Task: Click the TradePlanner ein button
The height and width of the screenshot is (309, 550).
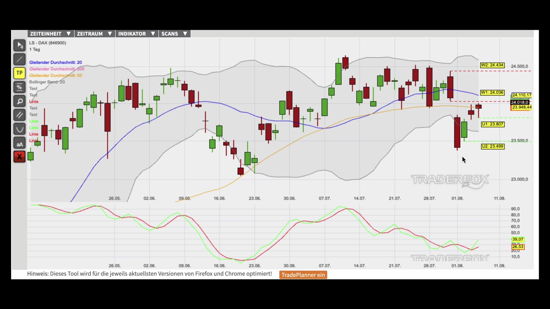Action: click(303, 275)
